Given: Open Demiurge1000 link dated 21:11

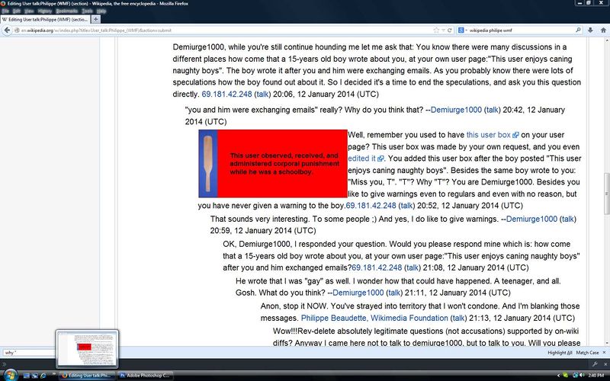Looking at the screenshot, I should 358,293.
